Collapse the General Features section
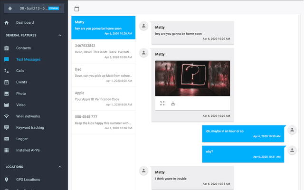Screen dimensions: 304x190 coord(59,35)
